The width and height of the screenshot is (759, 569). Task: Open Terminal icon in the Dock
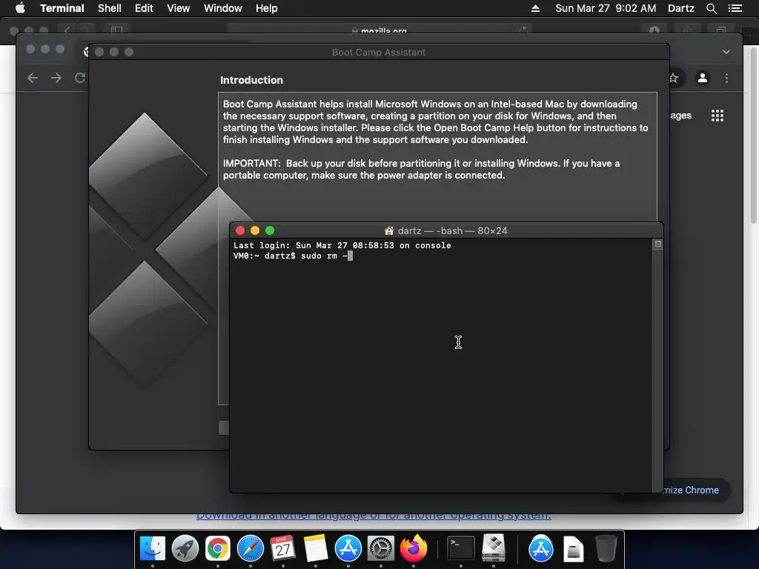pyautogui.click(x=460, y=549)
